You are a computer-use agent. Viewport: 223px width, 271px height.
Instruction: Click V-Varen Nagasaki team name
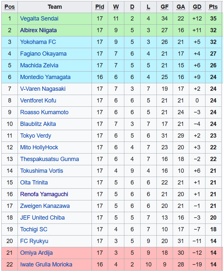click(43, 89)
